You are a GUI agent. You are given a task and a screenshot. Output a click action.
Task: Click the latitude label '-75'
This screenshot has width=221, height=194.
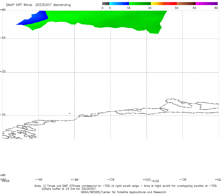pyautogui.click(x=3, y=115)
